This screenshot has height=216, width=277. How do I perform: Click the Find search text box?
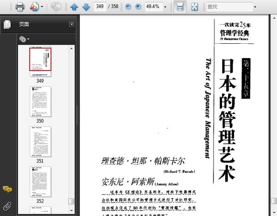229,7
